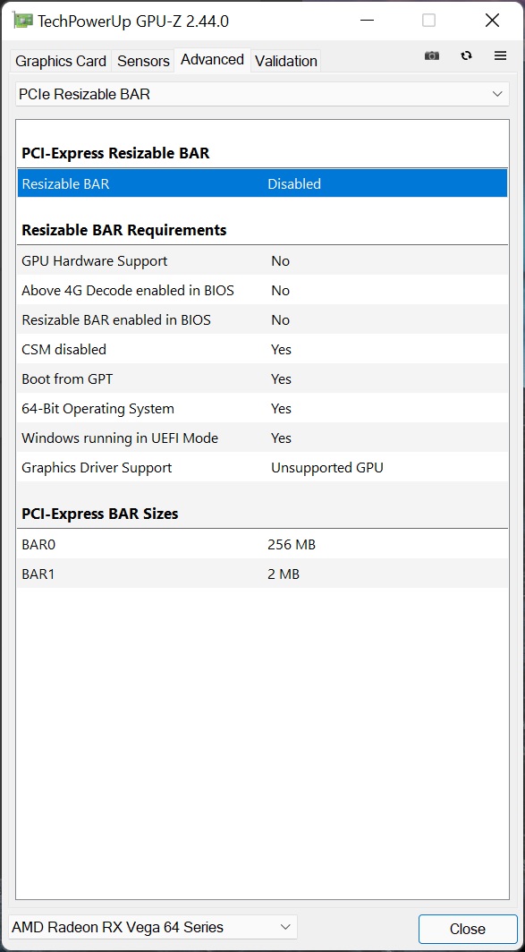Expand the PCIe Resizable BAR dropdown
Viewport: 525px width, 952px height.
(262, 94)
